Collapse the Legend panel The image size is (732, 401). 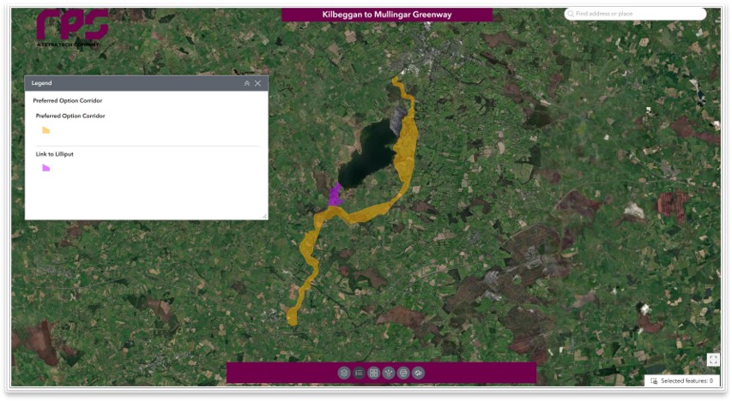tap(247, 83)
